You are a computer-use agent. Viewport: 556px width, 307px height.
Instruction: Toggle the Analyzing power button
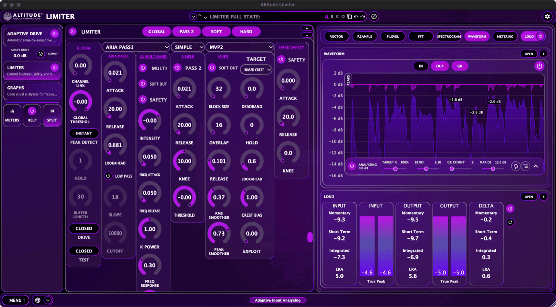tap(352, 166)
